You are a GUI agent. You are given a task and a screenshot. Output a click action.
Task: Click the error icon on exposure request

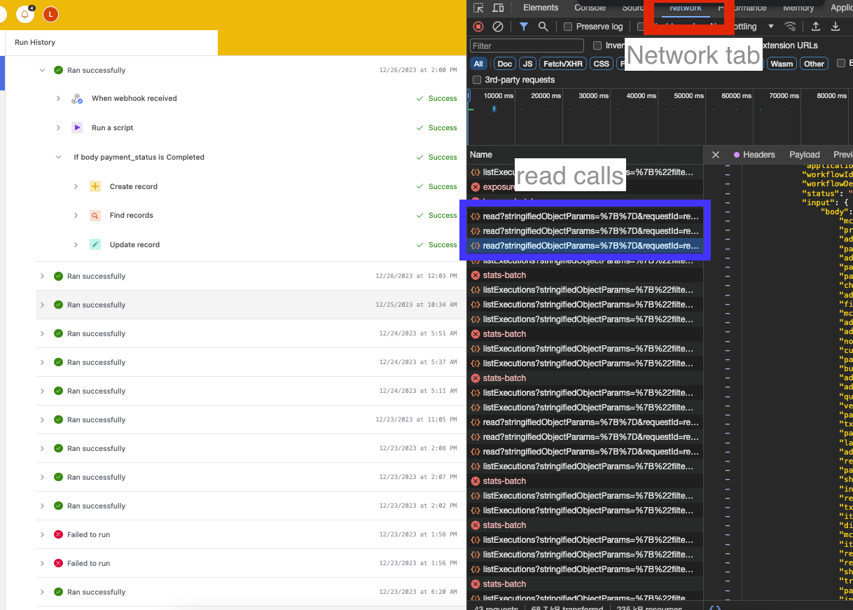tap(476, 187)
